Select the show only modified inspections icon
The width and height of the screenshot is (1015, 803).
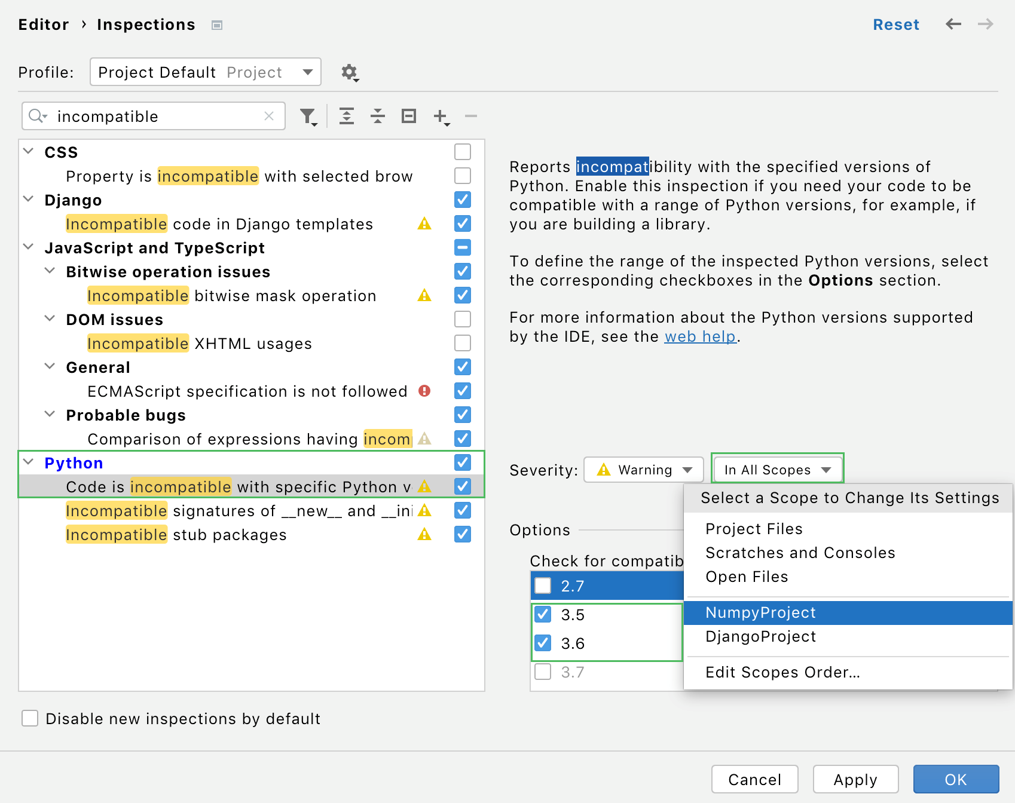coord(409,116)
